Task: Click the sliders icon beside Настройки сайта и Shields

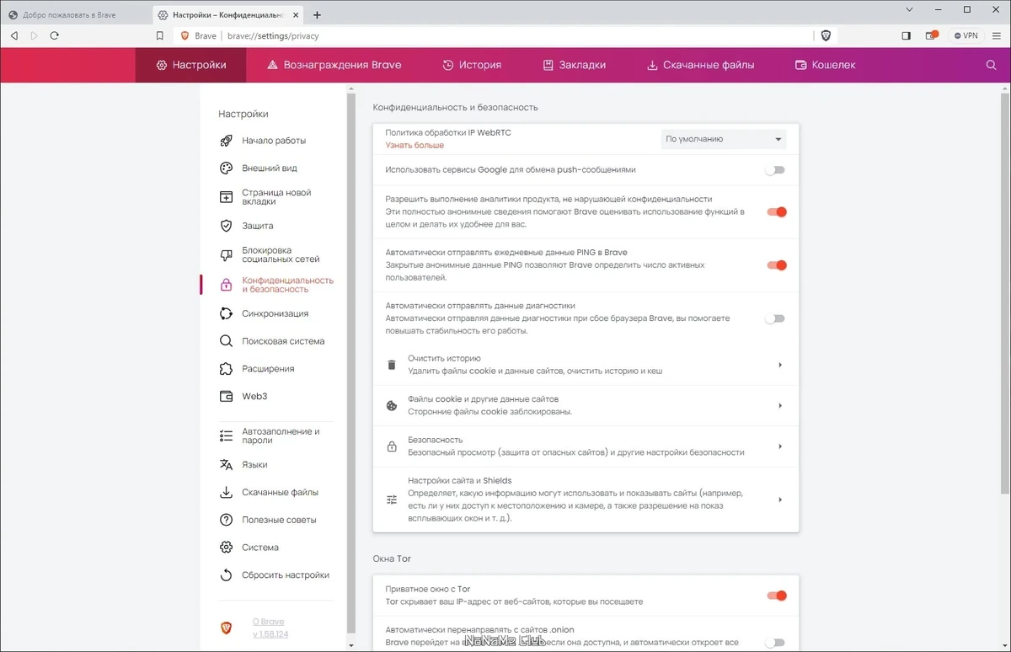Action: 391,500
